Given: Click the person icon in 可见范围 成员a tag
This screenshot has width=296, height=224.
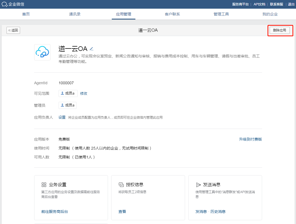Looking at the screenshot, I should (62, 93).
